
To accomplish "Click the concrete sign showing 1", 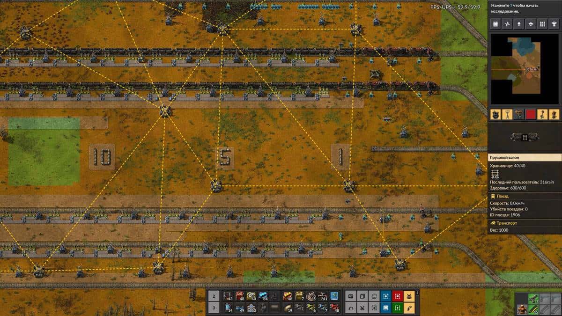I will click(x=340, y=157).
